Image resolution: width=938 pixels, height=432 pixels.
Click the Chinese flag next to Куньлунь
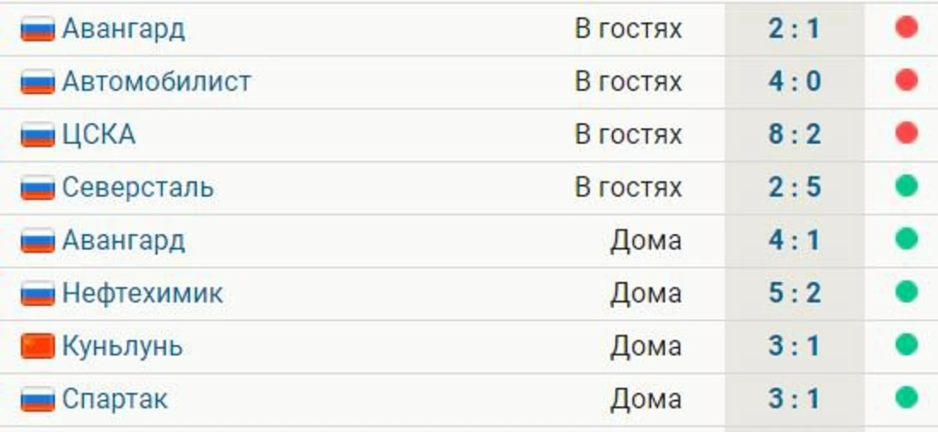pos(37,347)
